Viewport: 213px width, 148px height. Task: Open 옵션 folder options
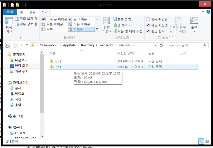pos(194,25)
